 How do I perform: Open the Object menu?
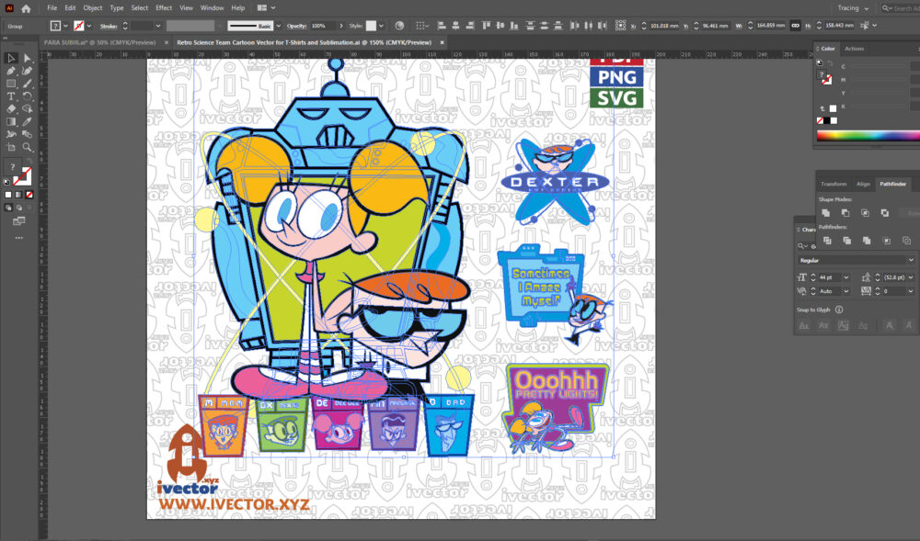tap(93, 8)
